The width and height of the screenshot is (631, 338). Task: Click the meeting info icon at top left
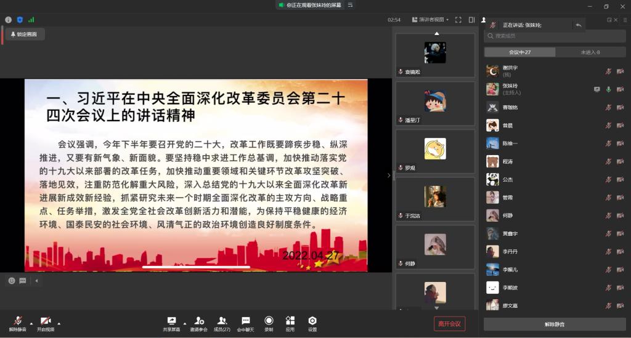(x=9, y=20)
